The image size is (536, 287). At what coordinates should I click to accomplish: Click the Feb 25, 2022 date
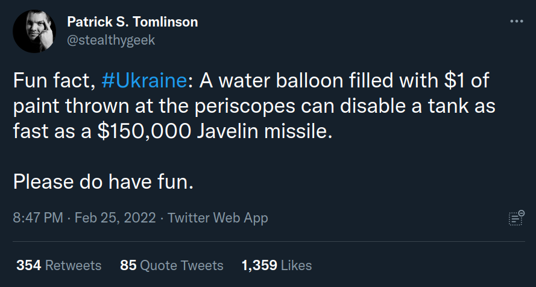point(115,218)
